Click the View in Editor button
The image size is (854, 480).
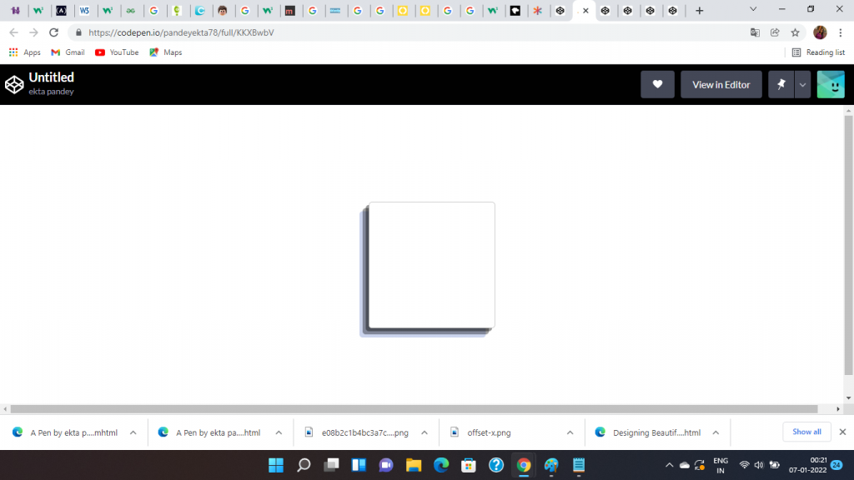721,84
